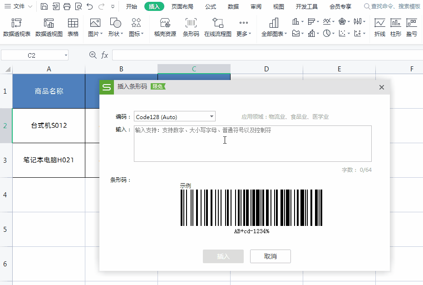Select header cell 商品名称

coord(49,91)
